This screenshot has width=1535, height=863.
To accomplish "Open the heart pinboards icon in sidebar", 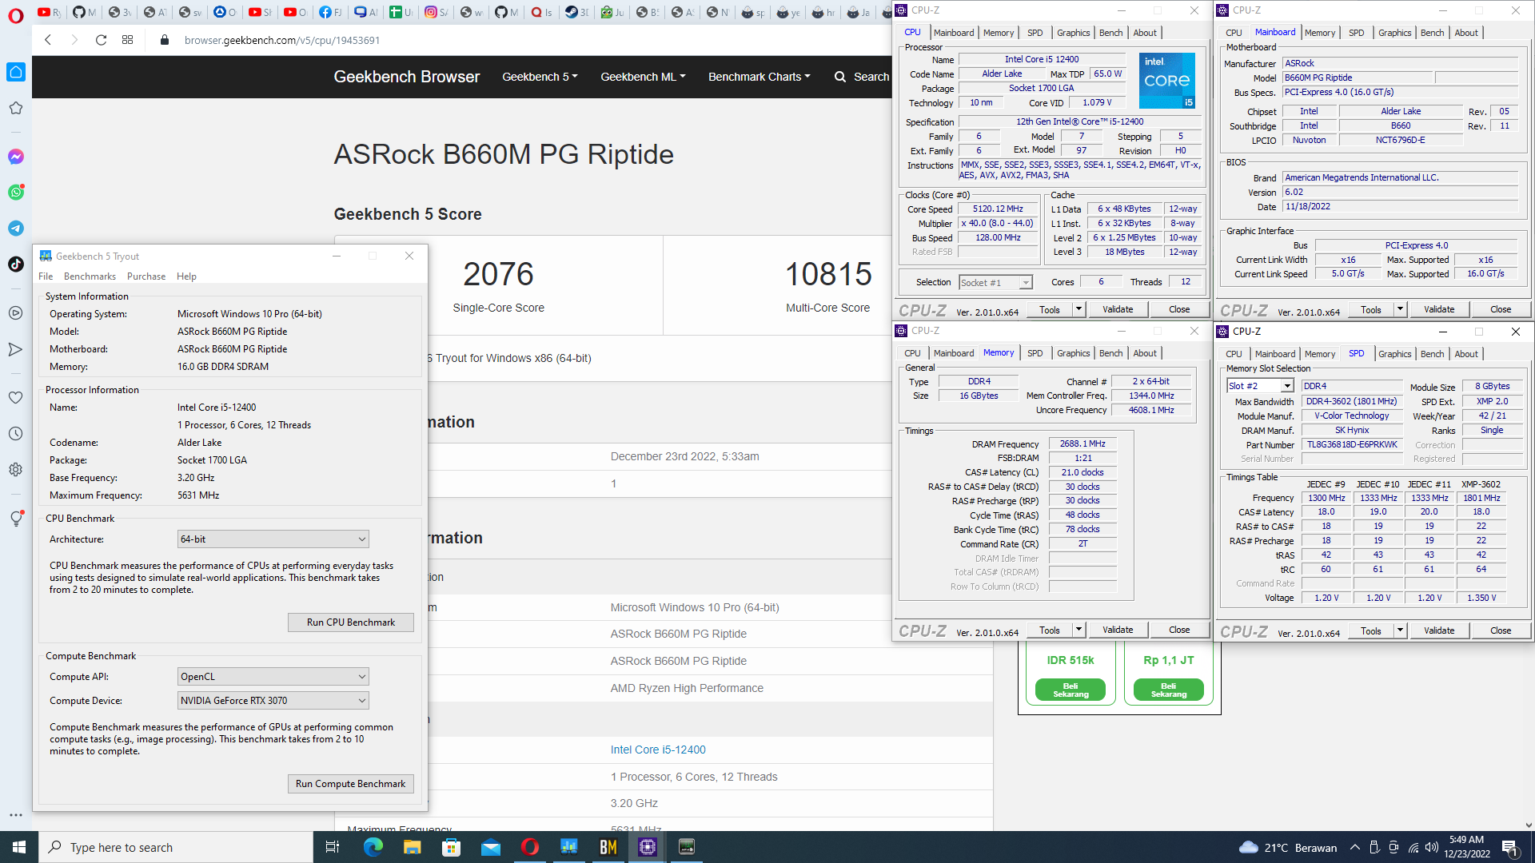I will point(16,398).
